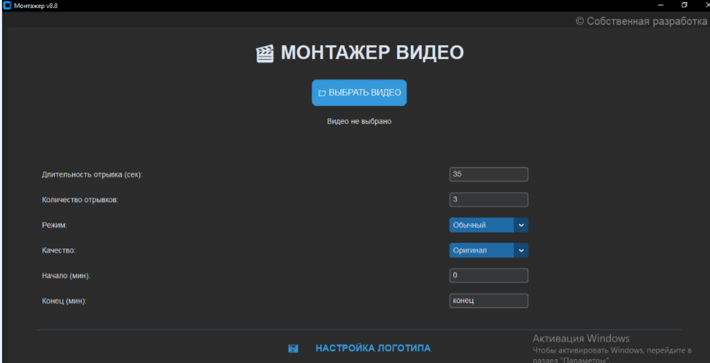The width and height of the screenshot is (710, 363).
Task: Click into the Начало (мин) field
Action: [x=488, y=275]
